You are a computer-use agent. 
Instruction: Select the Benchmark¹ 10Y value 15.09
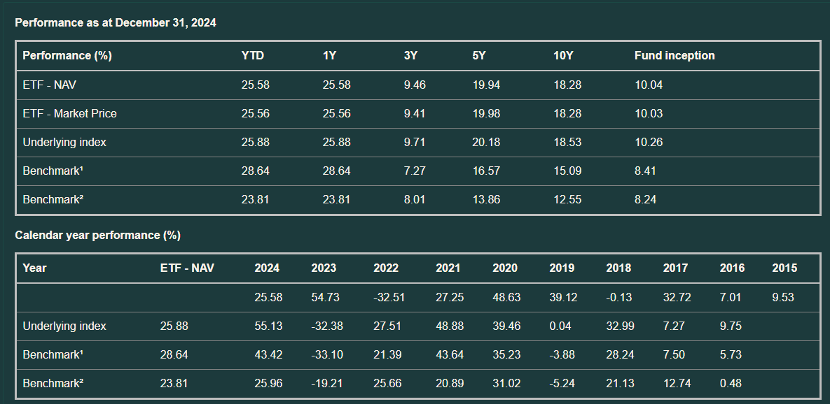tap(567, 171)
